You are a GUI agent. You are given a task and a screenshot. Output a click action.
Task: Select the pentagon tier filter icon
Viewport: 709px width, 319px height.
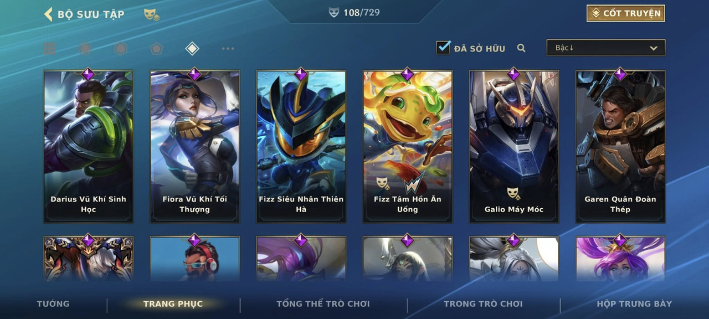click(156, 49)
